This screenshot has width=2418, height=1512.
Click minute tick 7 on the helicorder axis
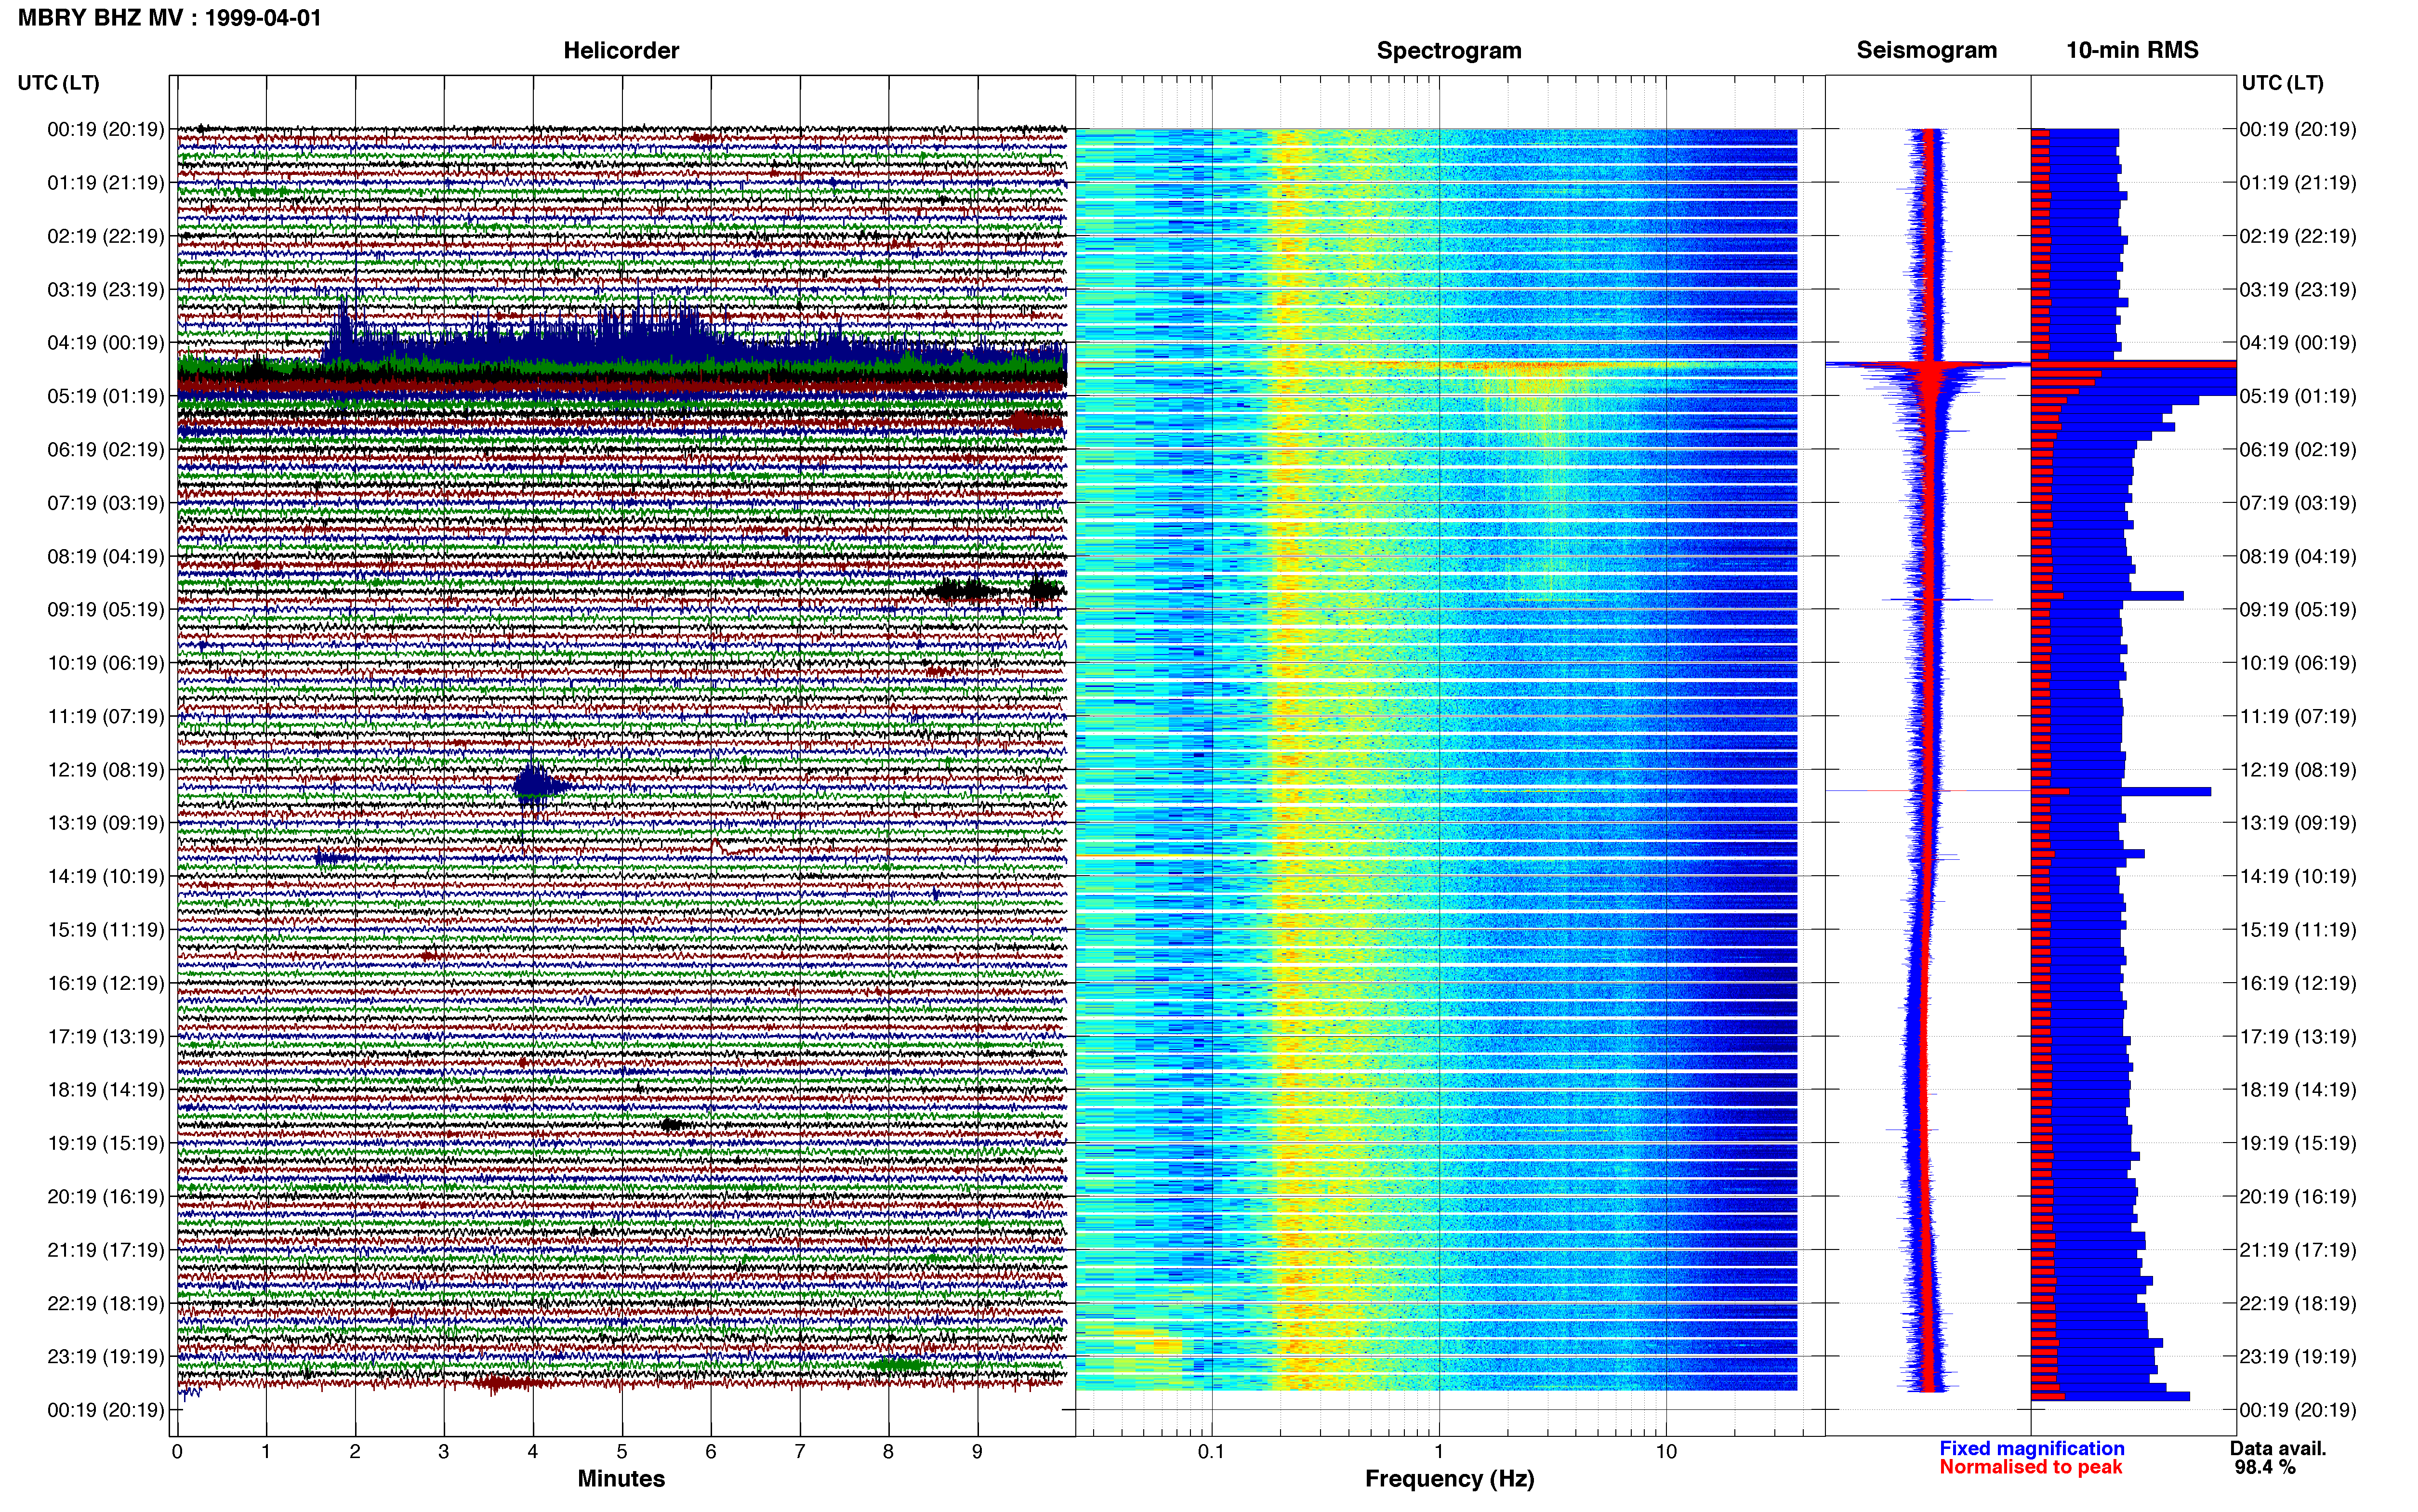800,1452
